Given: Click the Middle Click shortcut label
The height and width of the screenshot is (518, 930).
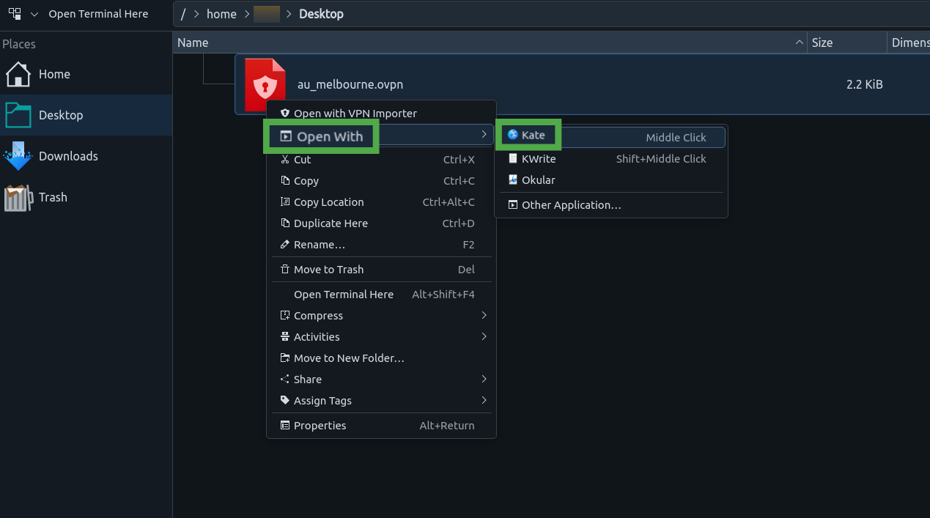Looking at the screenshot, I should (x=676, y=137).
